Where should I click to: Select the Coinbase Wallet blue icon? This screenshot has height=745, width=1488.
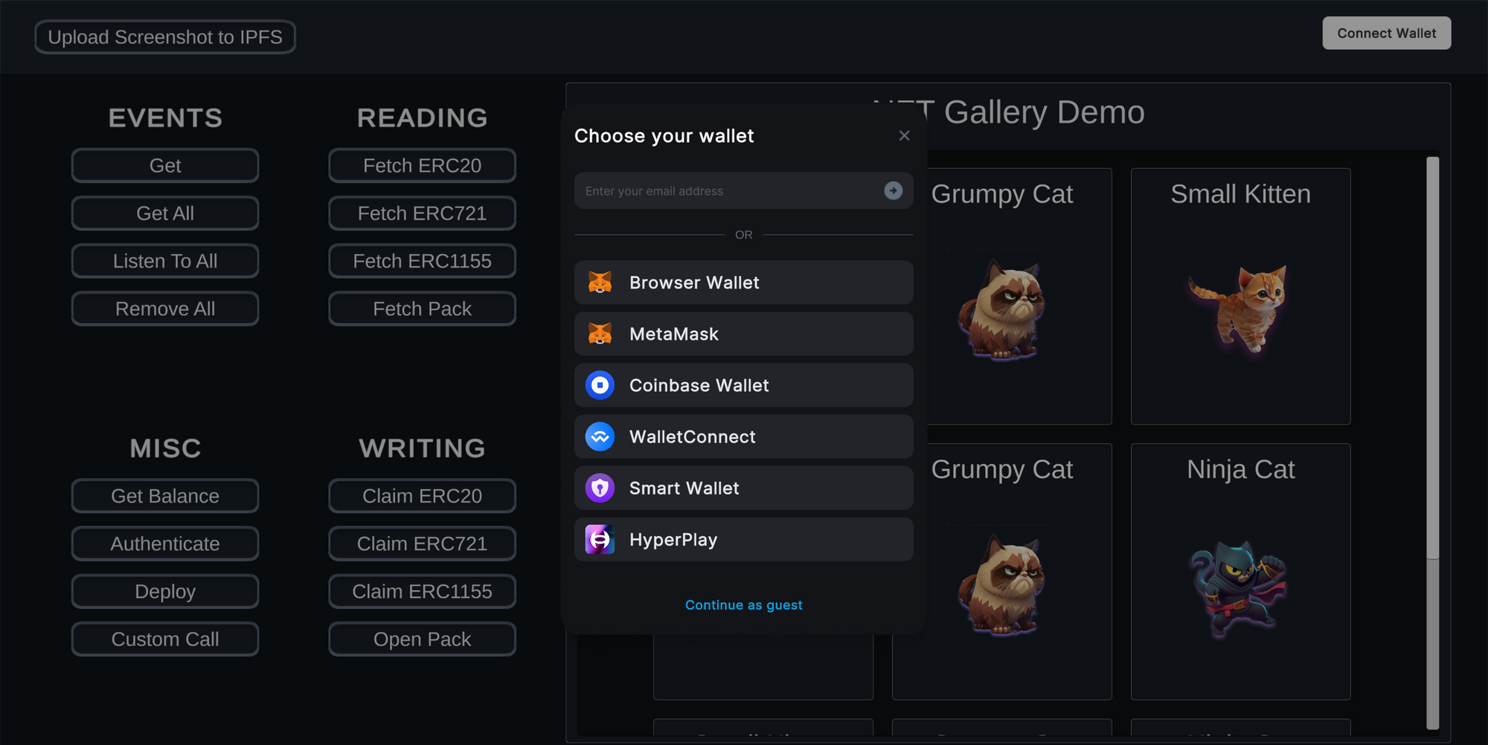coord(600,385)
